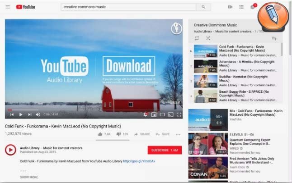This screenshot has height=183, width=292.
Task: Open the goo.gl link in description
Action: pyautogui.click(x=139, y=161)
